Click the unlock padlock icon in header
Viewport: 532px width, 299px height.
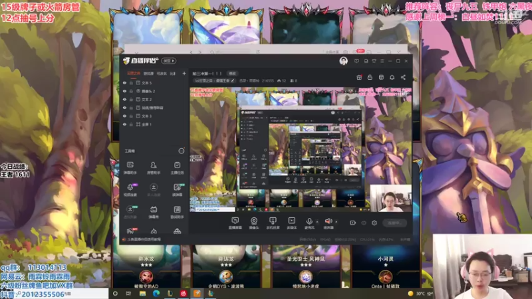coord(370,77)
